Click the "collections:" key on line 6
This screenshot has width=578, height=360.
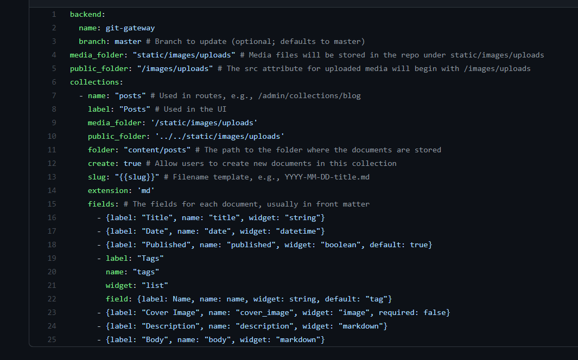(x=96, y=82)
